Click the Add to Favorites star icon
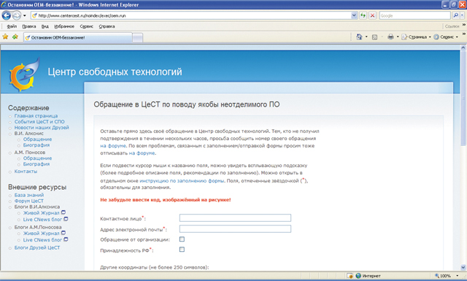This screenshot has width=467, height=281. (15, 36)
